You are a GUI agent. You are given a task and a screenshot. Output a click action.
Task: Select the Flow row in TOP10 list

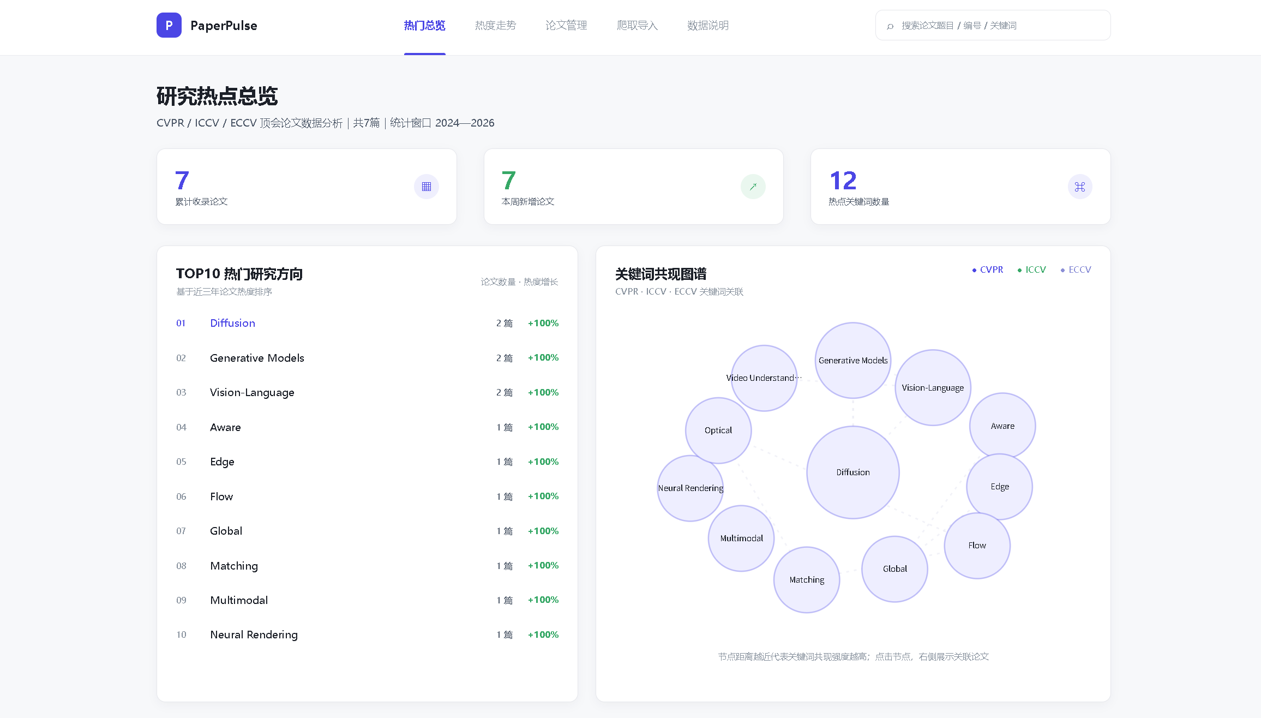tap(367, 496)
